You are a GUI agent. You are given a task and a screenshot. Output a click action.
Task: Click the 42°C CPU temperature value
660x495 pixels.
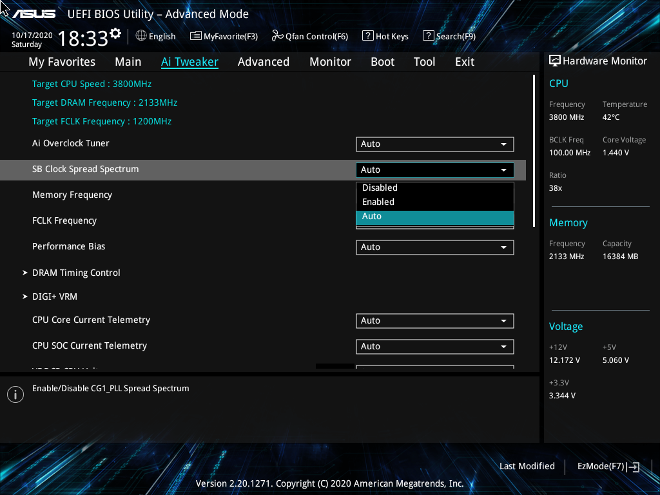(611, 117)
